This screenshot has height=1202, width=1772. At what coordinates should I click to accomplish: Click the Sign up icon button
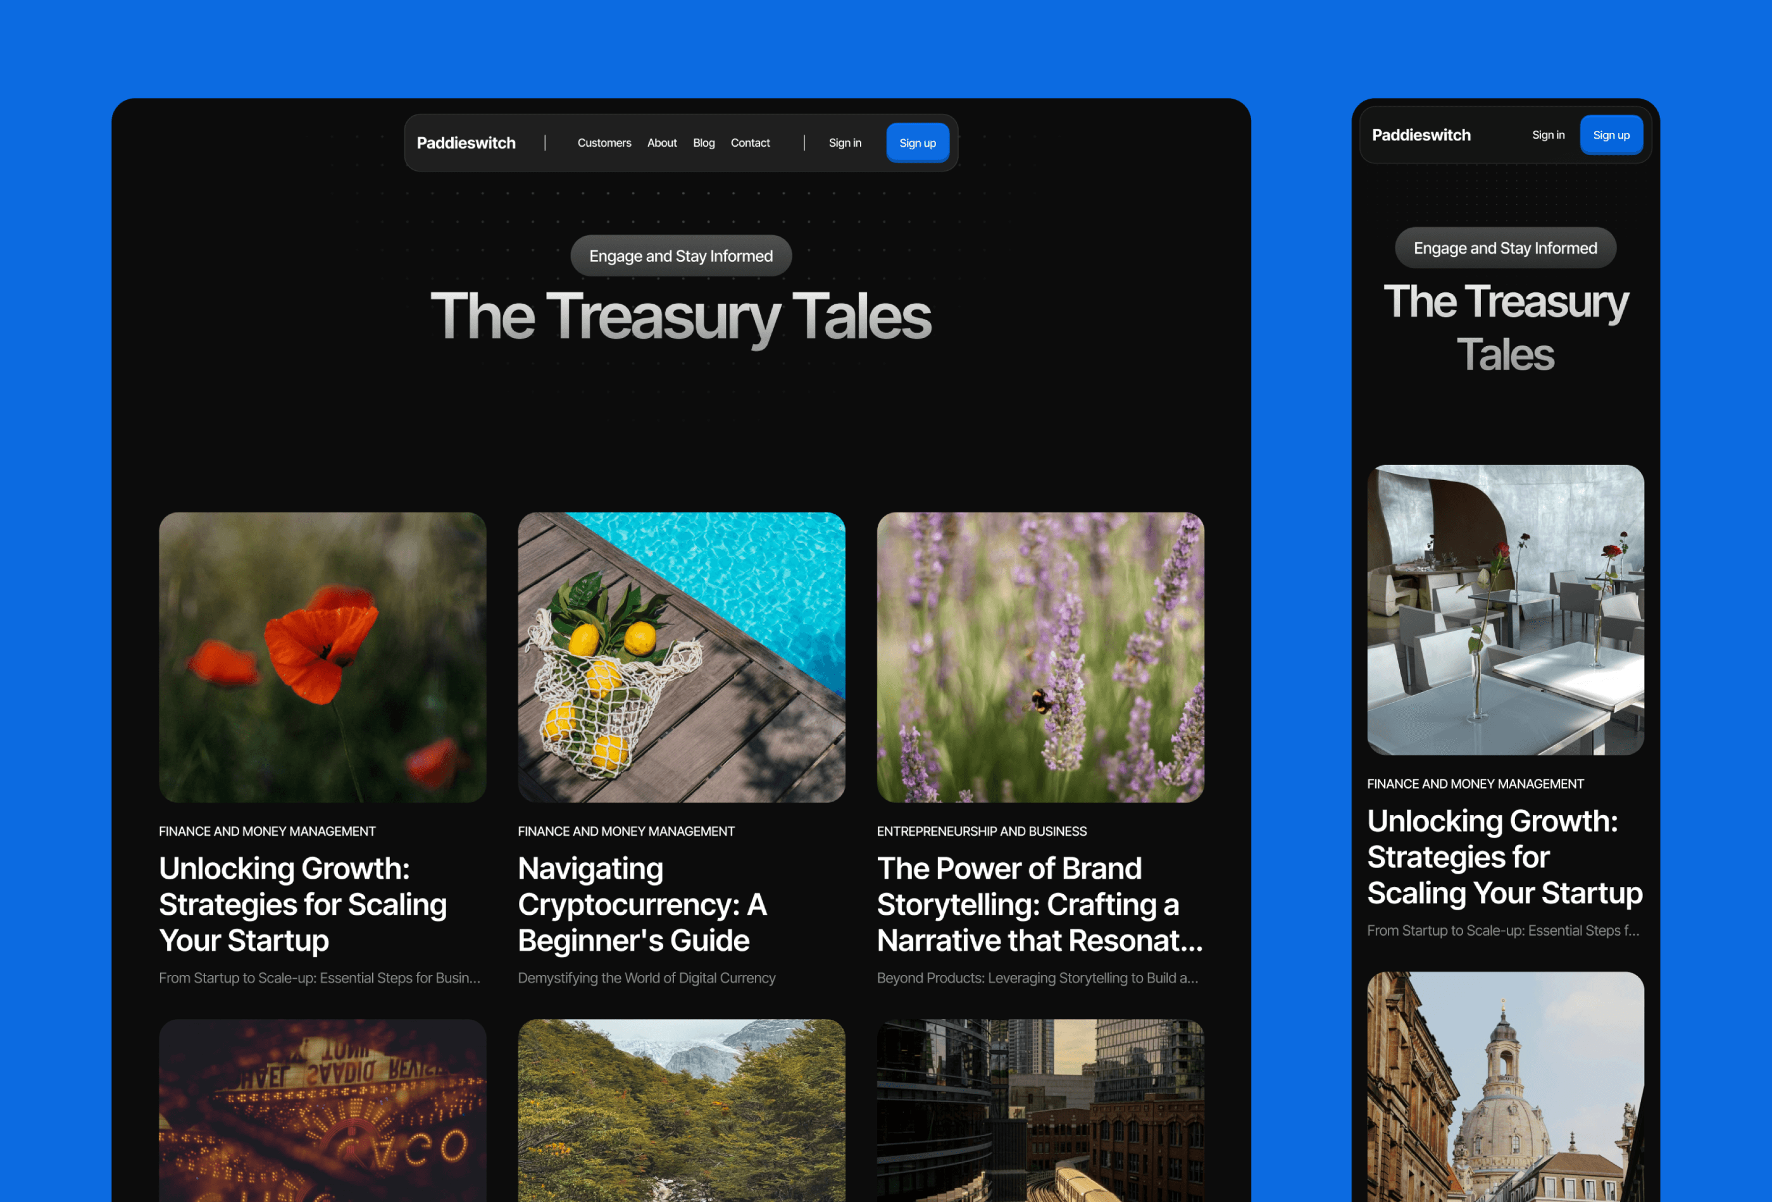point(919,142)
